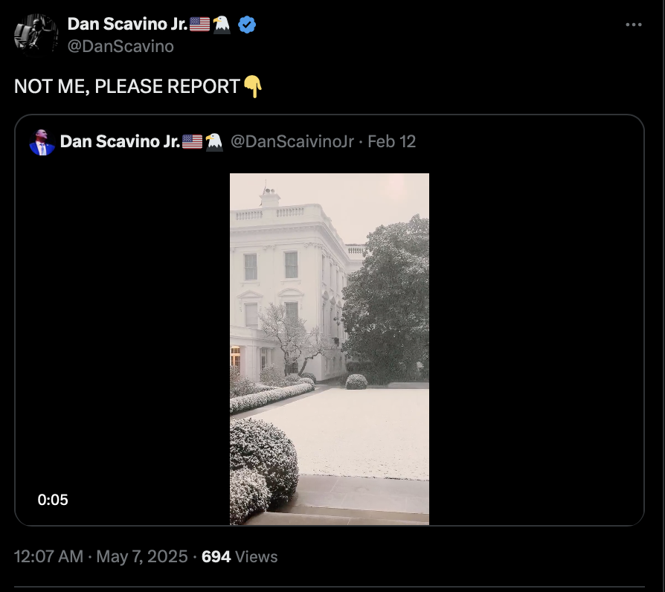The height and width of the screenshot is (592, 665).
Task: Click the 0:05 video duration label
Action: pyautogui.click(x=53, y=500)
